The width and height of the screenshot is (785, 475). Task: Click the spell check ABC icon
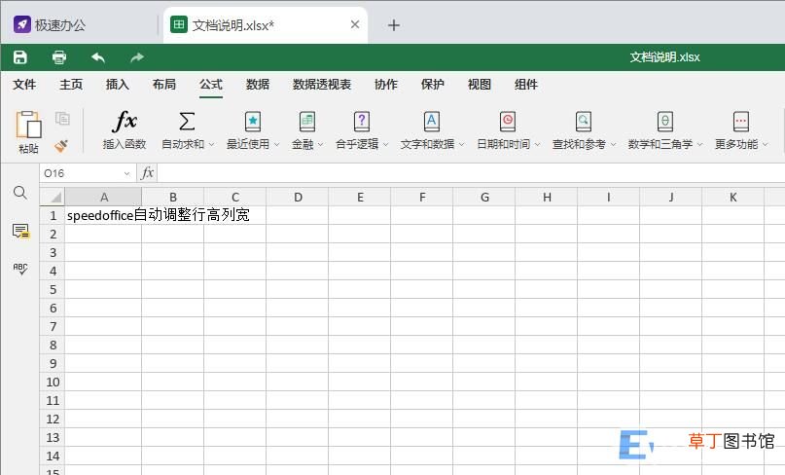tap(20, 269)
